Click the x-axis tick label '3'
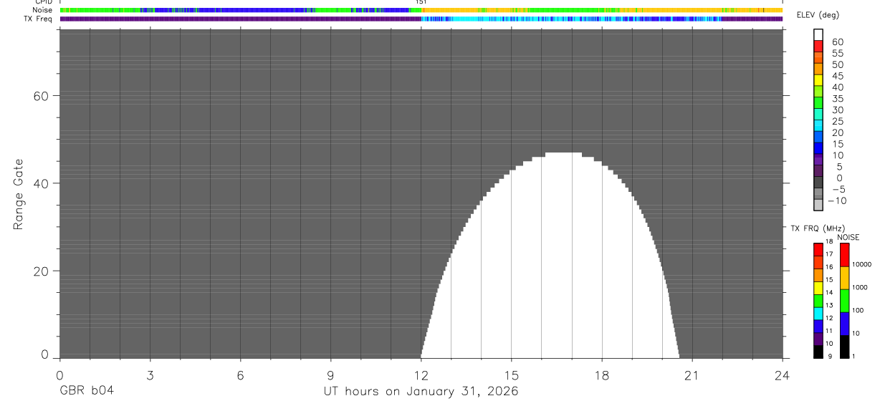 (x=150, y=376)
